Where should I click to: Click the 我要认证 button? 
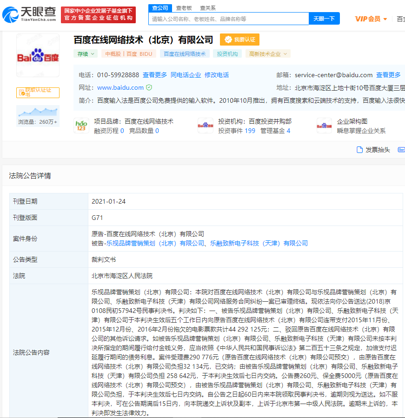pyautogui.click(x=239, y=40)
